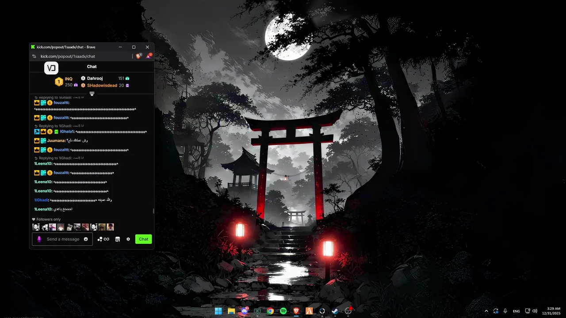Click the microphone icon in system tray
Screen dimensions: 566x318
tap(505, 311)
